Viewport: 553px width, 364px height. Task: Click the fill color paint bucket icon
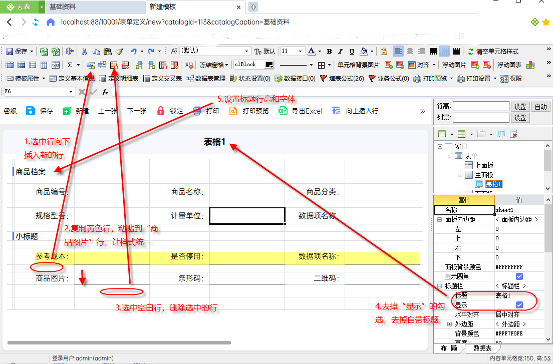364,52
